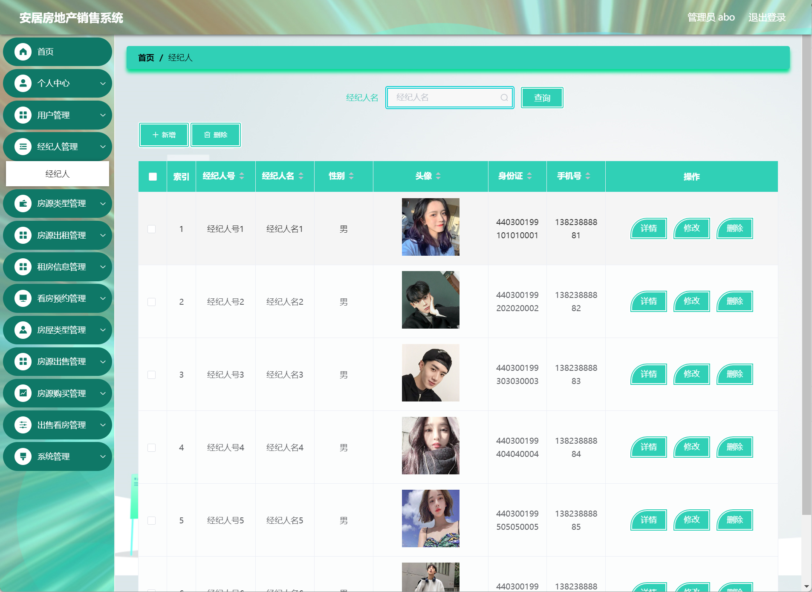Expand the 系统管理 menu chevron
The width and height of the screenshot is (812, 592).
(x=103, y=456)
